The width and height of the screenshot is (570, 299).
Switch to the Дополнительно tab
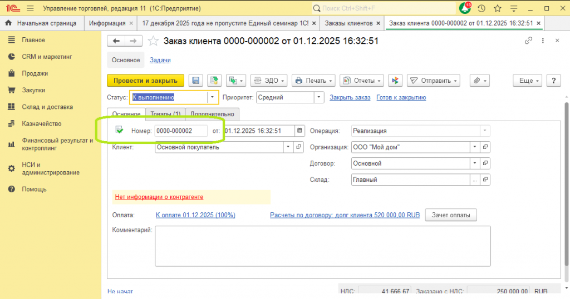pyautogui.click(x=212, y=114)
